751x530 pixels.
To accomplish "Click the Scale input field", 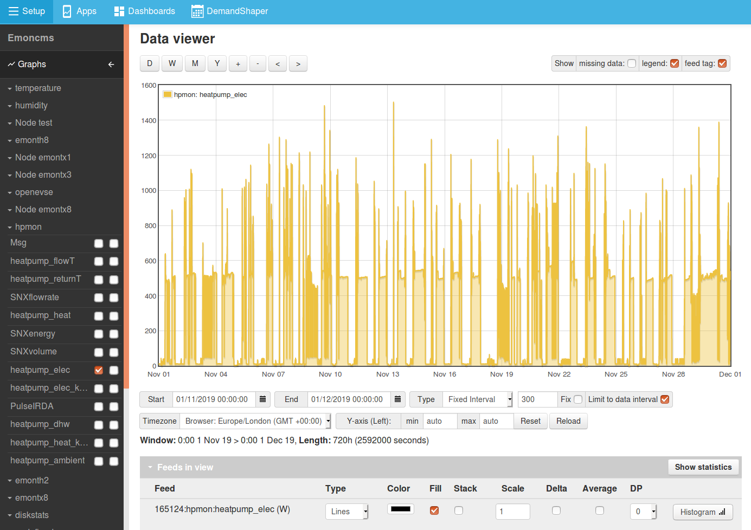I will [x=513, y=512].
